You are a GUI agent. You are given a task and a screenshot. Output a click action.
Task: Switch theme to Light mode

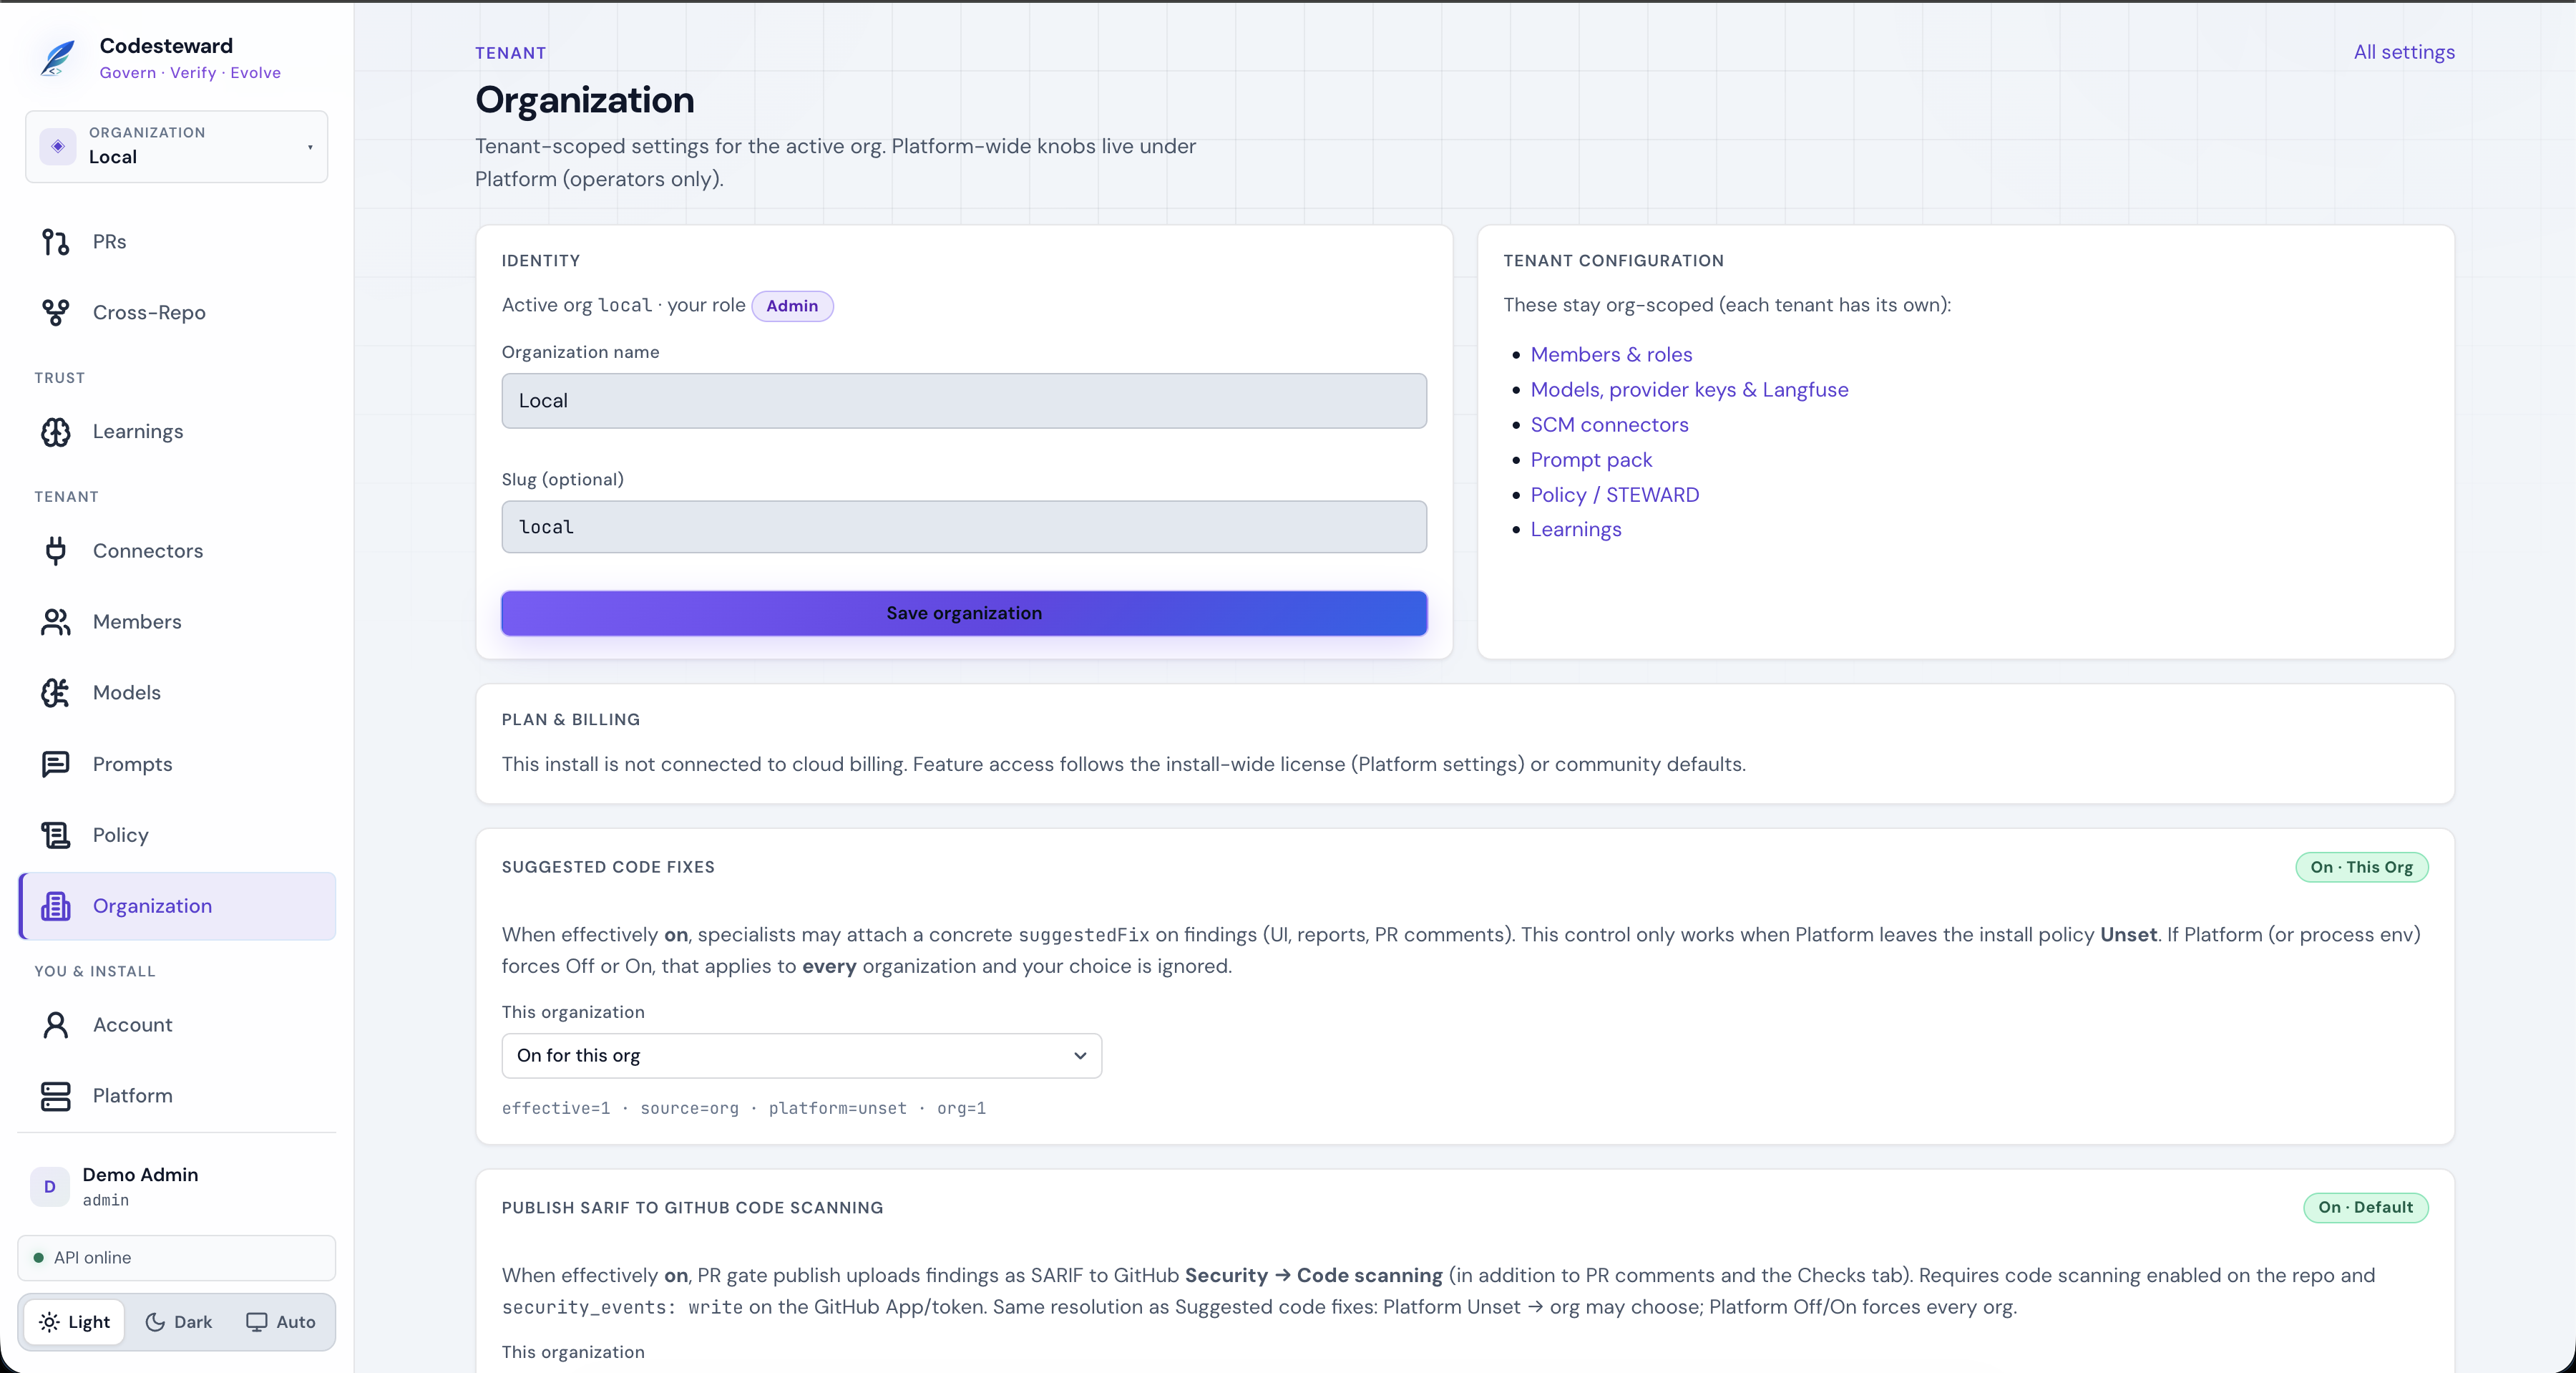click(75, 1322)
